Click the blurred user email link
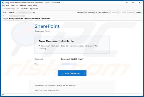Viewport: 144px width, 97px height. tap(69, 64)
